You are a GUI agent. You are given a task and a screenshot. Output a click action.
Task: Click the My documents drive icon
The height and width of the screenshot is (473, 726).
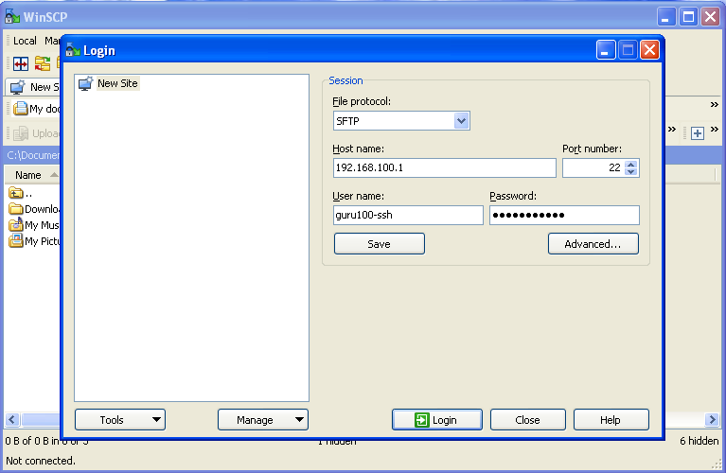pos(20,109)
